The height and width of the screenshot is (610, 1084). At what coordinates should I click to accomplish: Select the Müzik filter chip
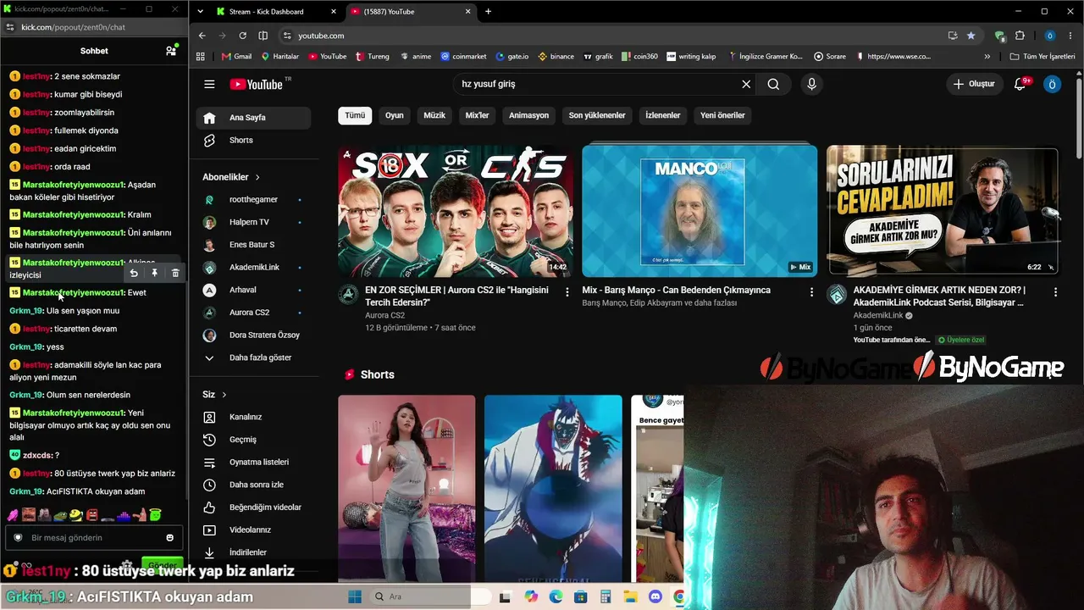tap(434, 115)
